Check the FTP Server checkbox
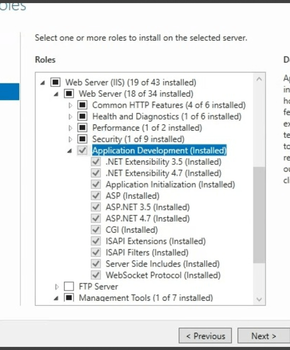The height and width of the screenshot is (350, 290). click(x=69, y=286)
